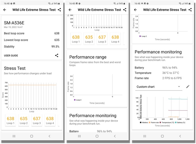Select the Loop 1 score card on left phone
196x144 pixels.
[11, 120]
